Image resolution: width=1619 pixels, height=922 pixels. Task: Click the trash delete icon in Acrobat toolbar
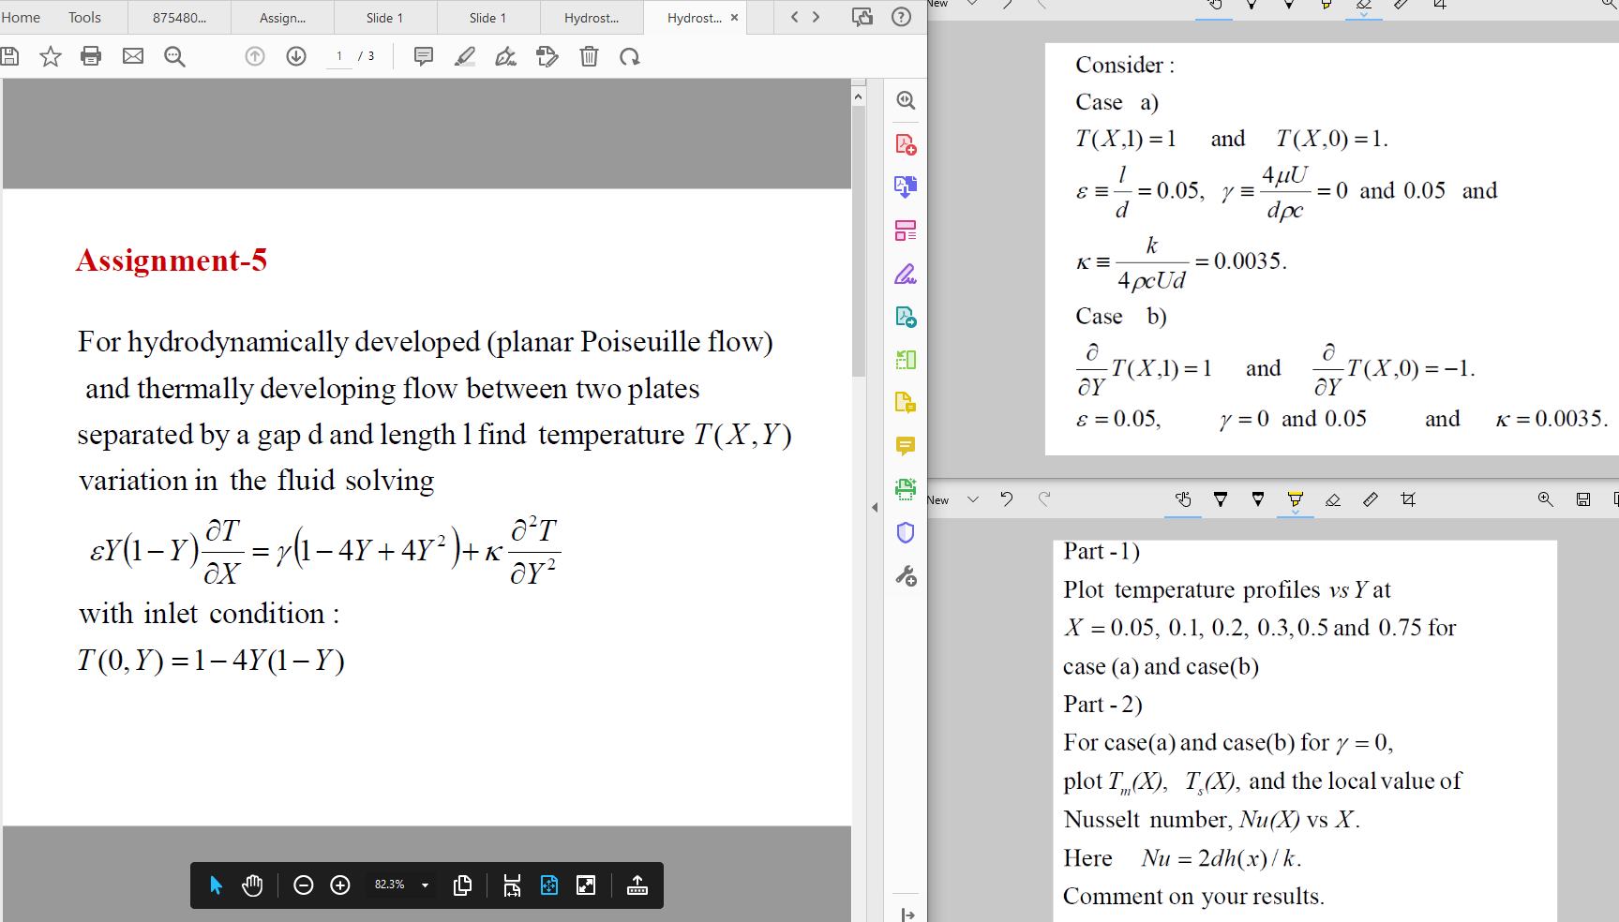click(x=589, y=57)
